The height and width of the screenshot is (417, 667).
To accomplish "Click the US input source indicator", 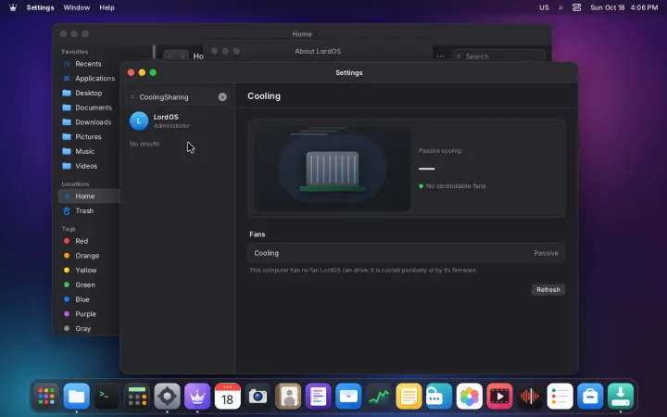I will [544, 7].
